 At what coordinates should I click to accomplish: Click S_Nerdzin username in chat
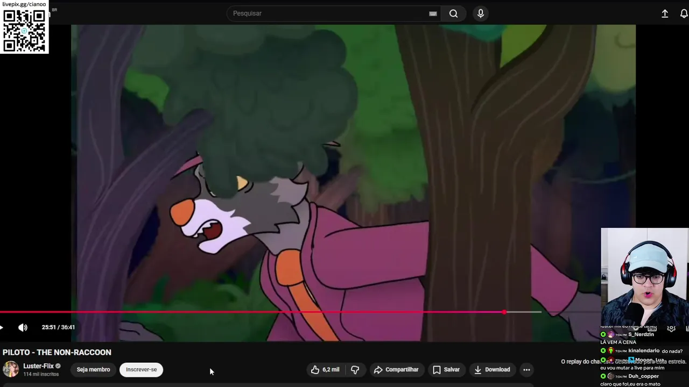(641, 334)
